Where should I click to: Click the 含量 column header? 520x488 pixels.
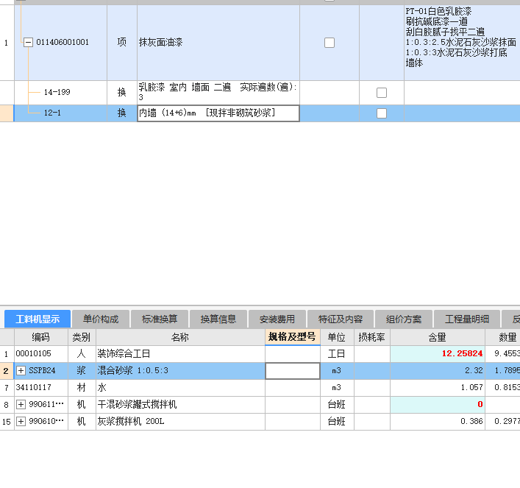point(437,338)
